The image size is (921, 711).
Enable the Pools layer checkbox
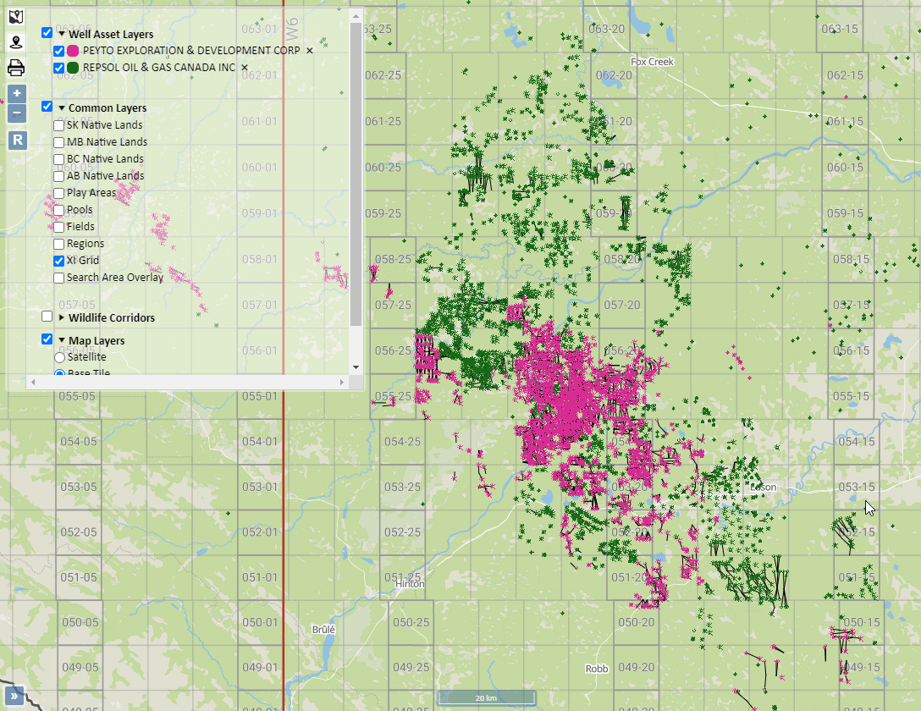tap(59, 210)
